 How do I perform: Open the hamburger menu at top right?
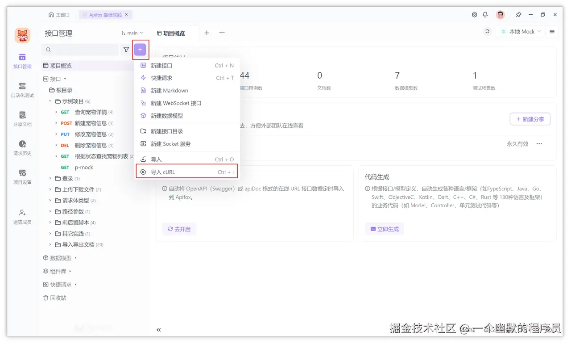[552, 32]
